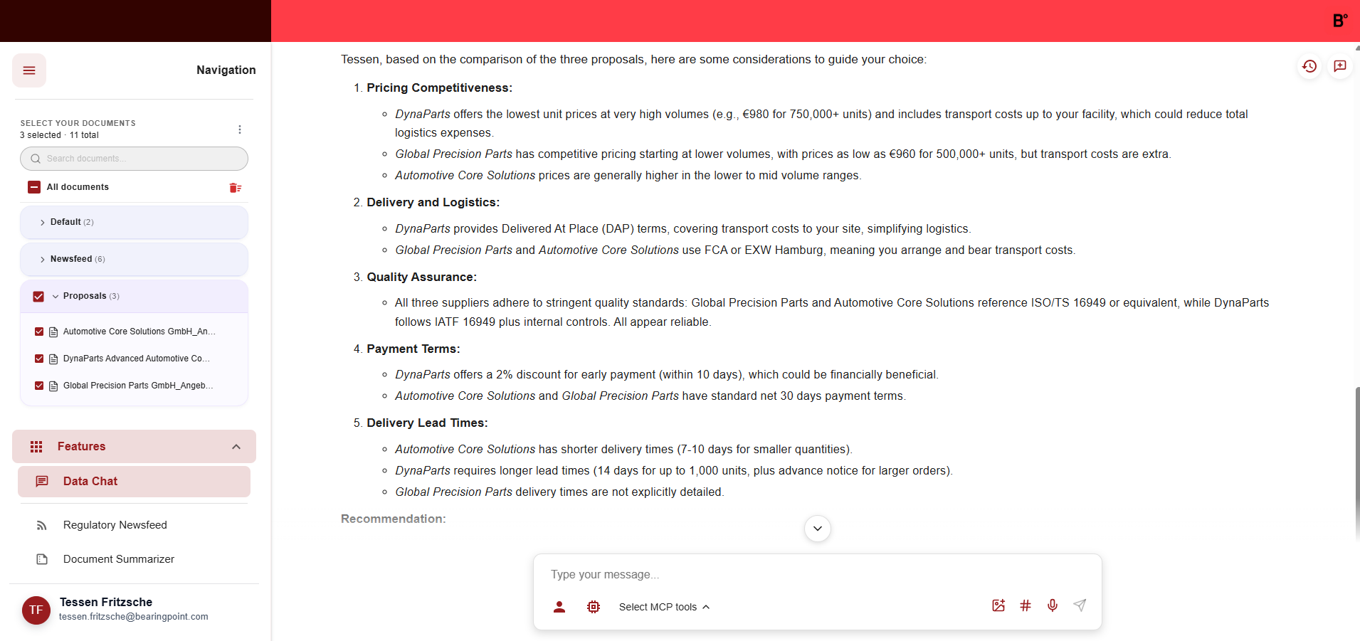Screen dimensions: 1360x641
Task: Click the hamburger menu icon
Action: (29, 70)
